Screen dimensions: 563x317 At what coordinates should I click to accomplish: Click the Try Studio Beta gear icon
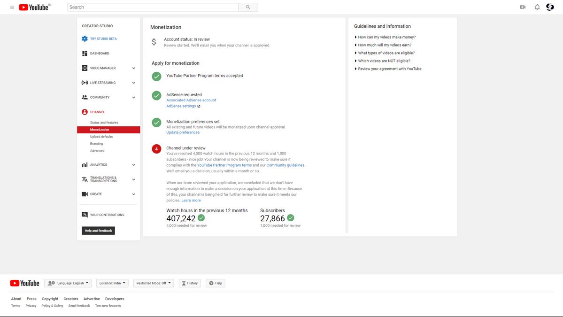click(x=85, y=39)
